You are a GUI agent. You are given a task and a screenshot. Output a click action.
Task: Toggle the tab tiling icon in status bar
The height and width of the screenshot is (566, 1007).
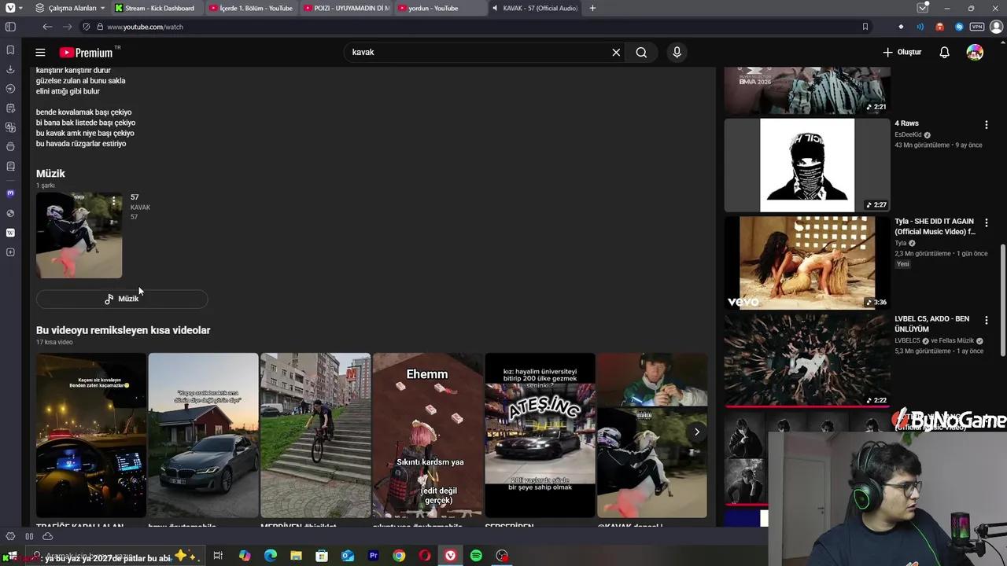coord(29,536)
